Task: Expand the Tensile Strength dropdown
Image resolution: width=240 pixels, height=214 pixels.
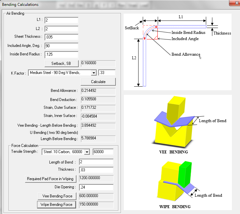Action: 87,152
